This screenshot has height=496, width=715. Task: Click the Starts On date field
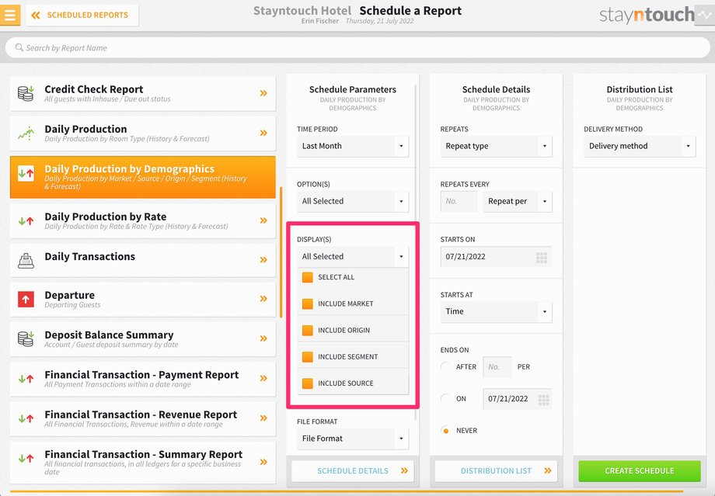496,257
